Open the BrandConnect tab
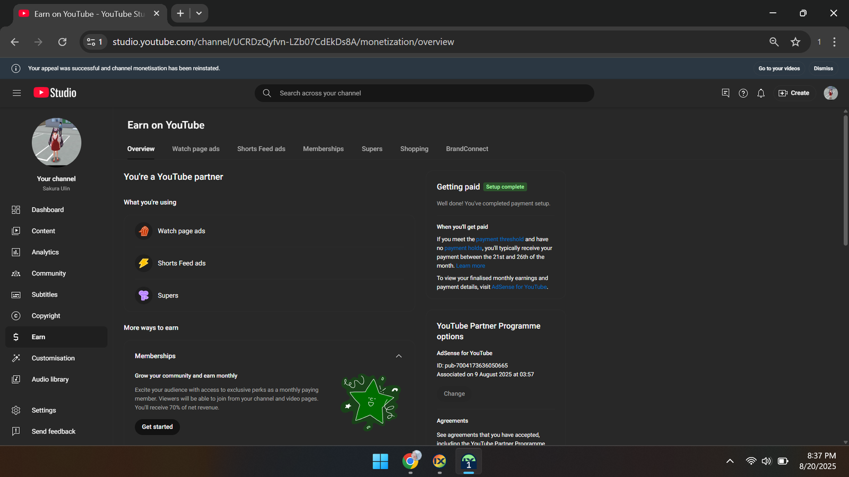Image resolution: width=849 pixels, height=477 pixels. (x=467, y=149)
